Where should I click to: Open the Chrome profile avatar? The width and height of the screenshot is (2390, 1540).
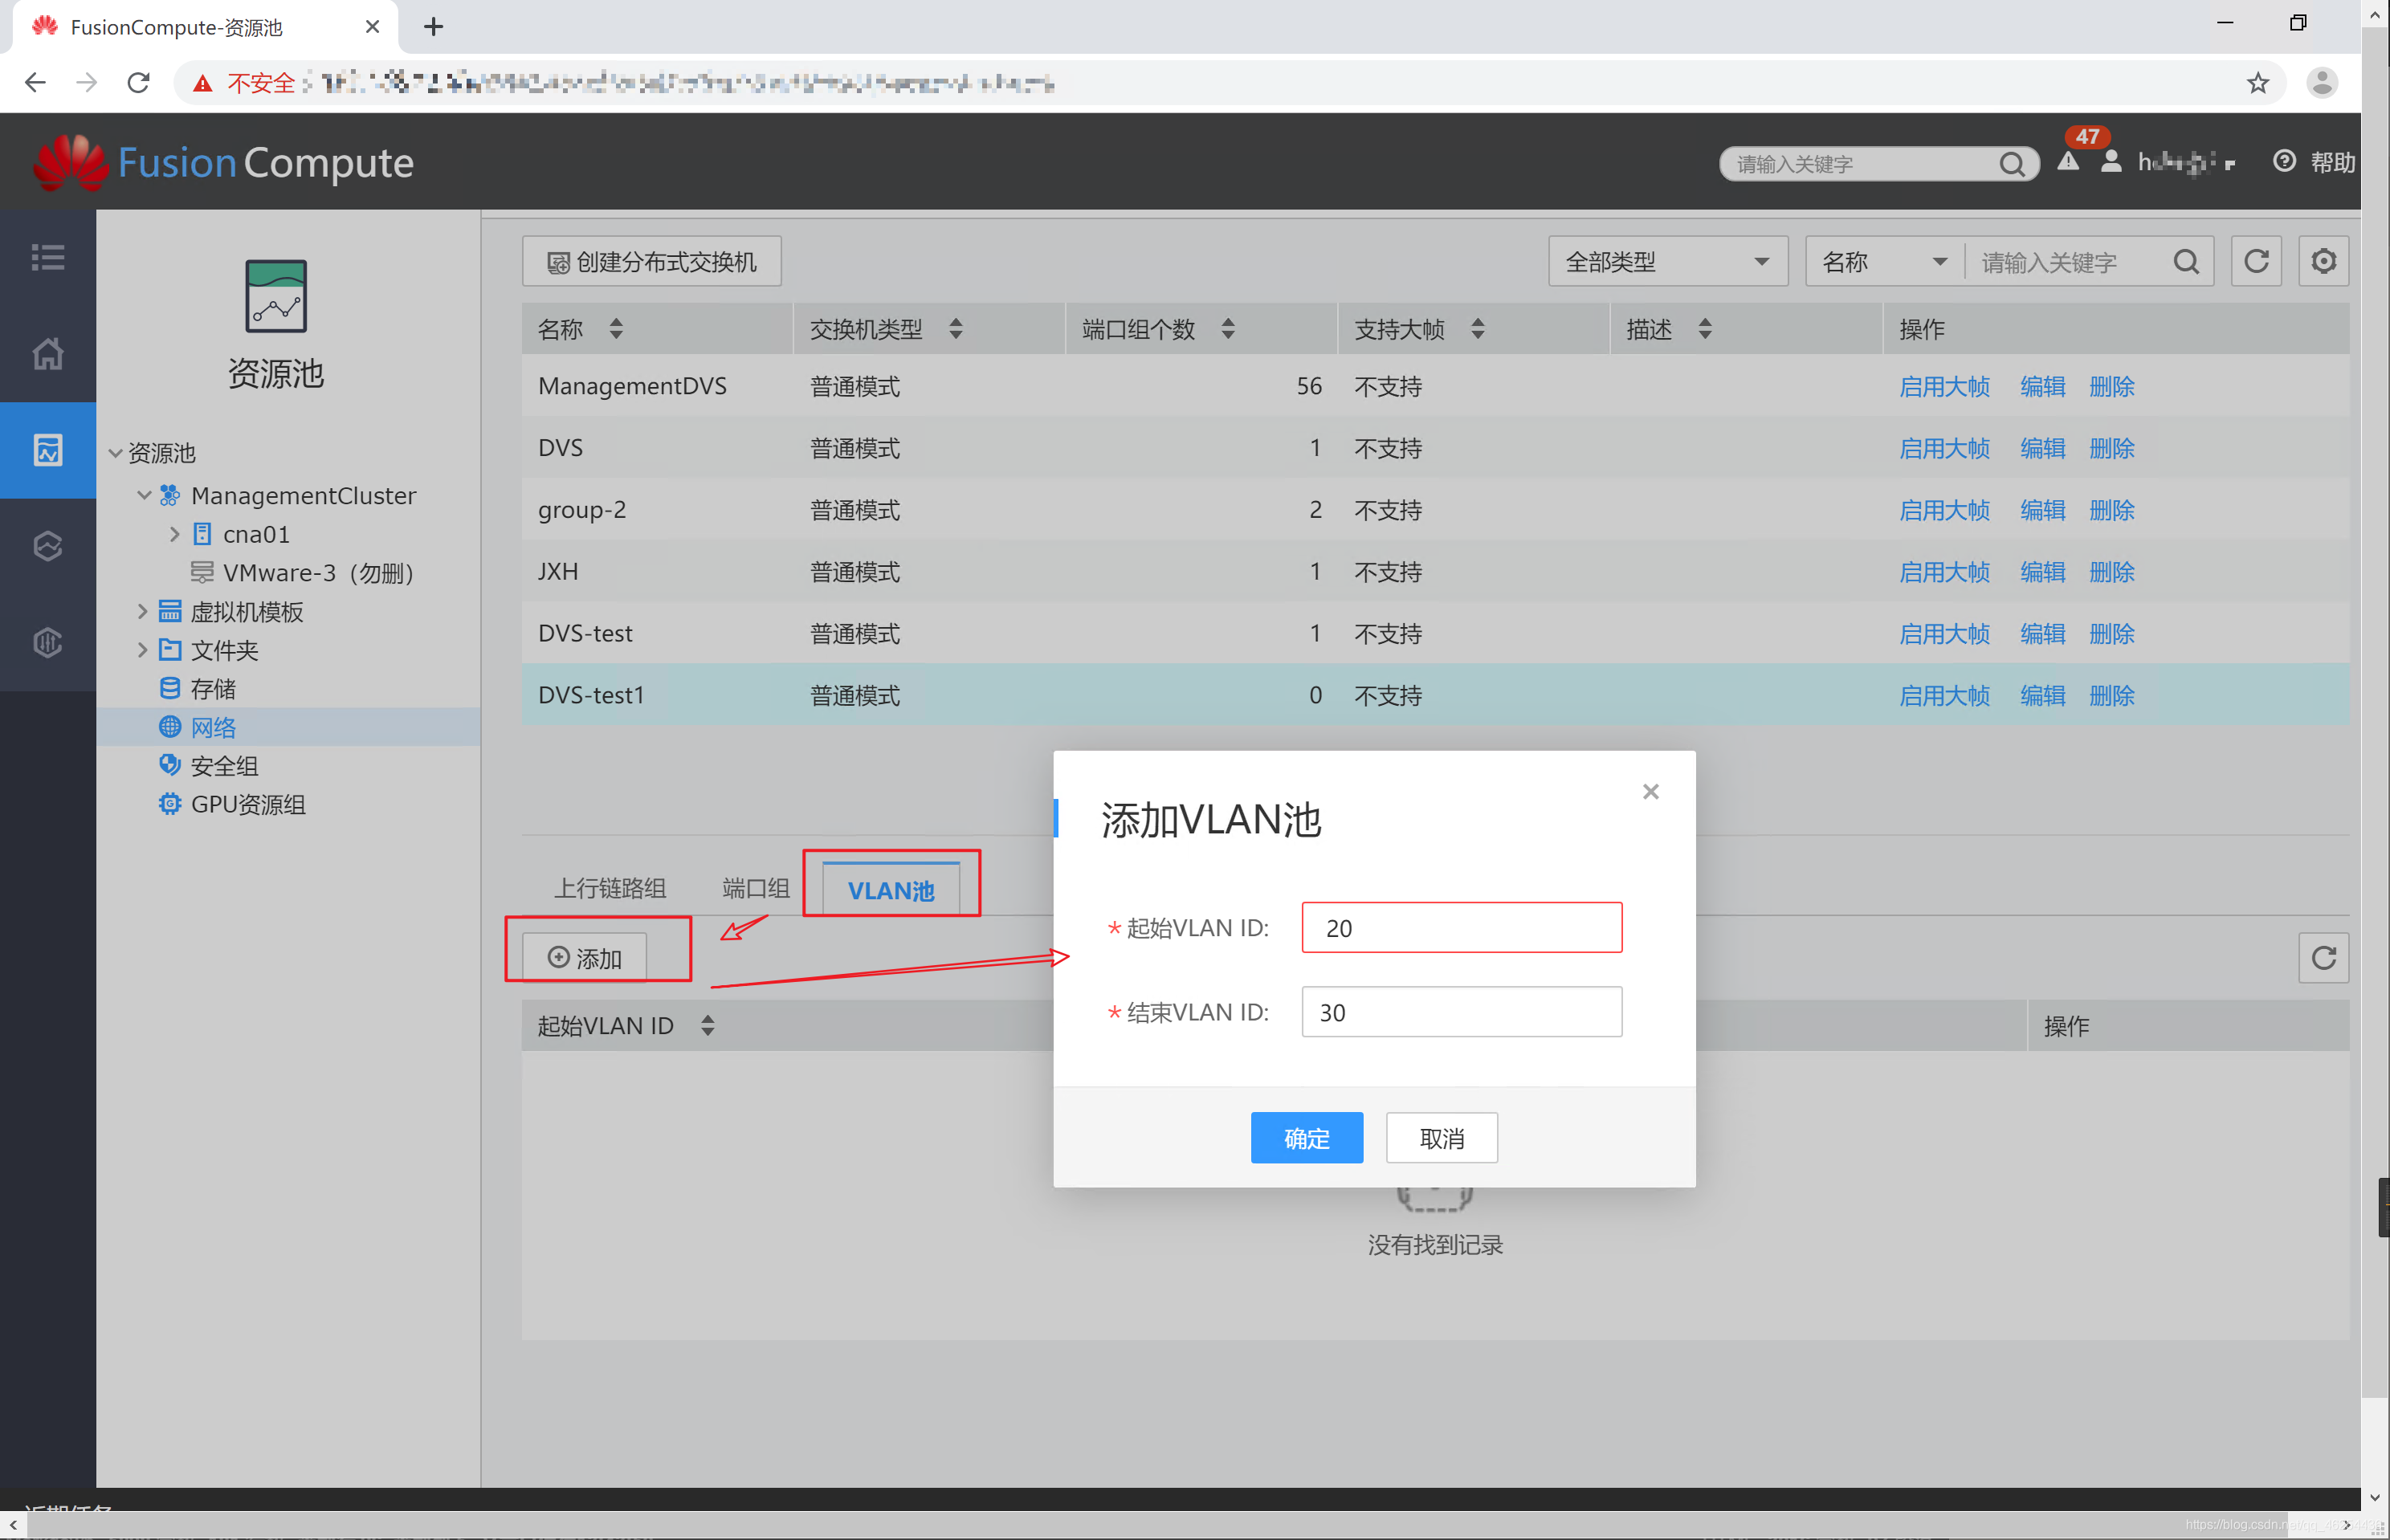click(x=2322, y=83)
